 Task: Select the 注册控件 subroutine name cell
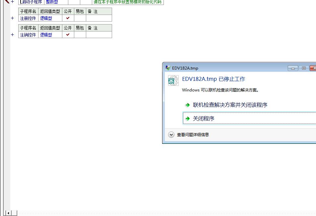coord(28,18)
